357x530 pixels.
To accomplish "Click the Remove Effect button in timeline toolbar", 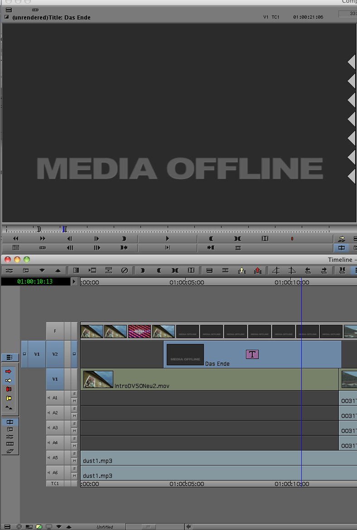I will point(125,270).
